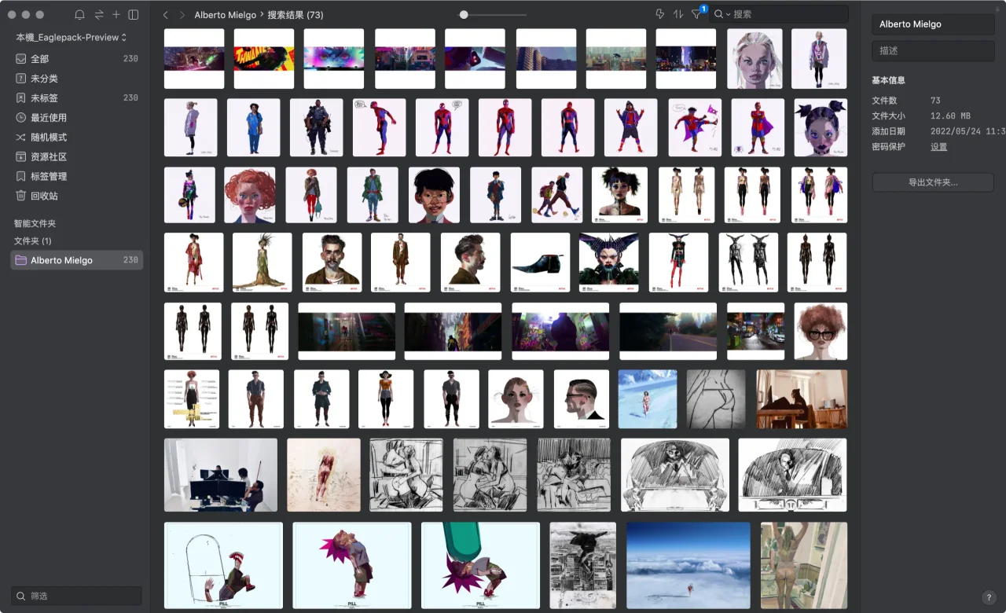Viewport: 1006px width, 613px height.
Task: Click the 描述 description field
Action: (x=933, y=50)
